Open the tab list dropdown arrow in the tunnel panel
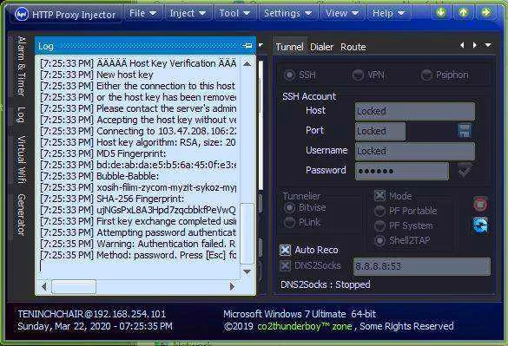Viewport: 508px width, 346px height. (488, 45)
